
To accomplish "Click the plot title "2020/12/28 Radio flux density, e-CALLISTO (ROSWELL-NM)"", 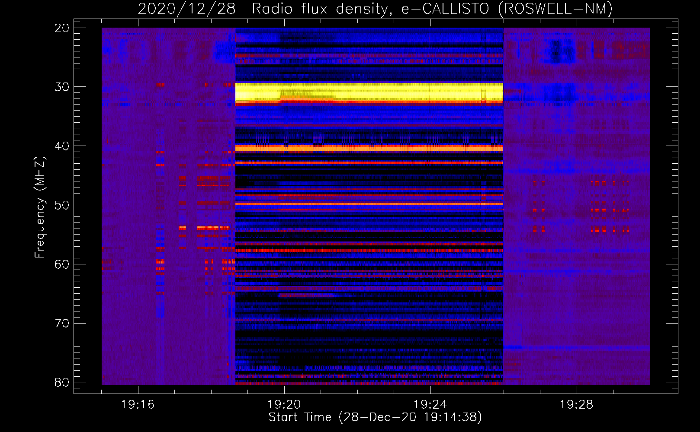I will click(x=375, y=9).
